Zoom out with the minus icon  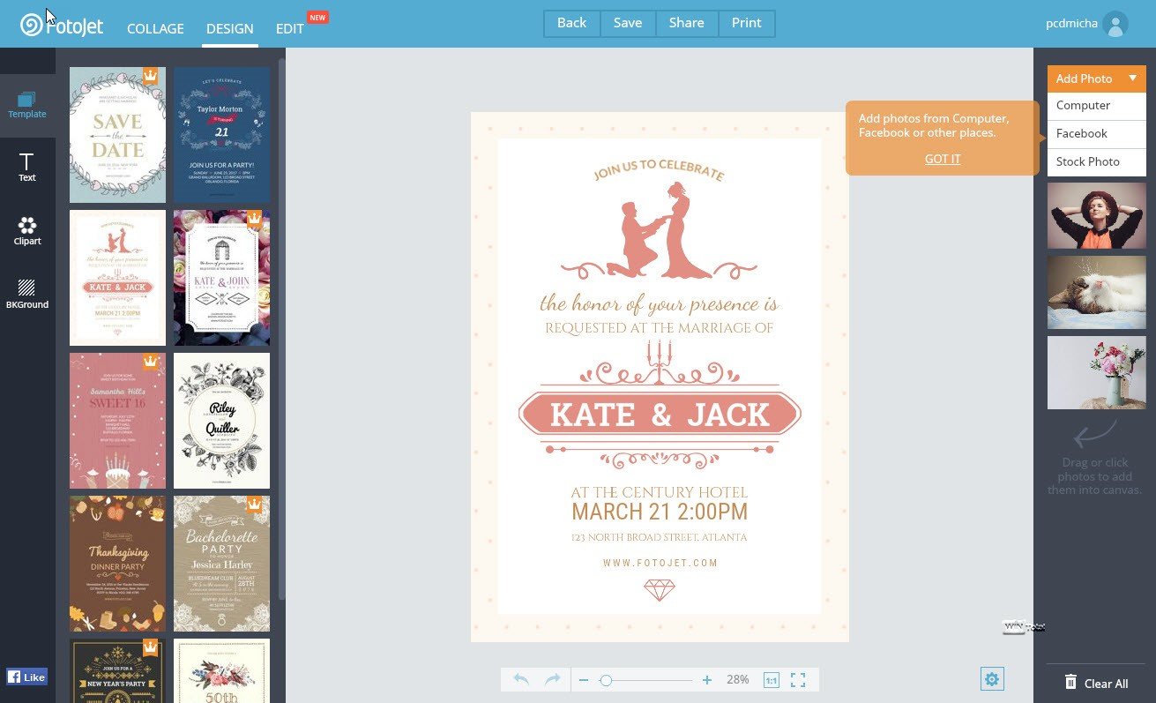pos(583,680)
